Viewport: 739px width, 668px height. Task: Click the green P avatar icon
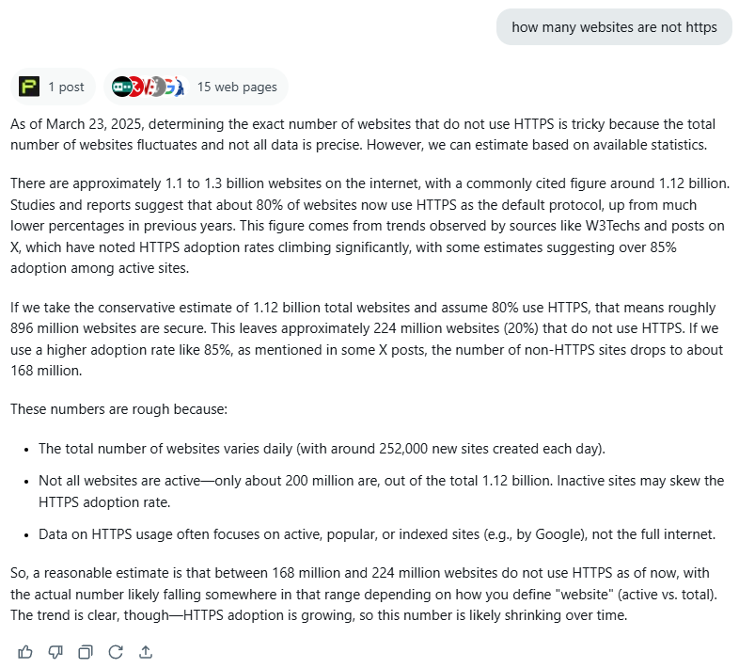click(29, 87)
